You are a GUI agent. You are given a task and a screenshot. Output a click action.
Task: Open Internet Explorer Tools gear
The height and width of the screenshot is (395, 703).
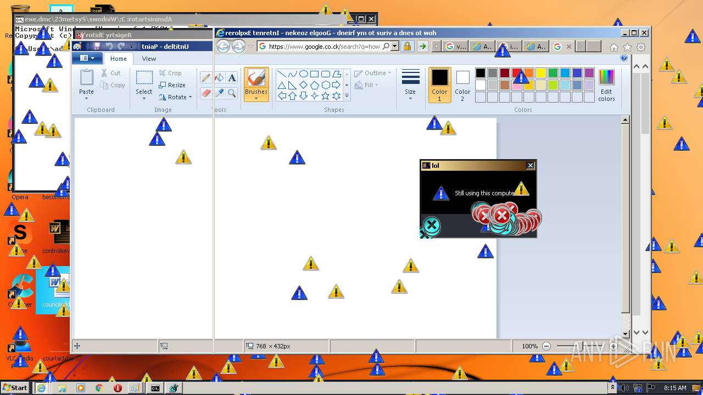640,47
